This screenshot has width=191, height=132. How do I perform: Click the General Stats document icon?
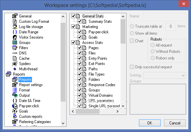[78, 16]
